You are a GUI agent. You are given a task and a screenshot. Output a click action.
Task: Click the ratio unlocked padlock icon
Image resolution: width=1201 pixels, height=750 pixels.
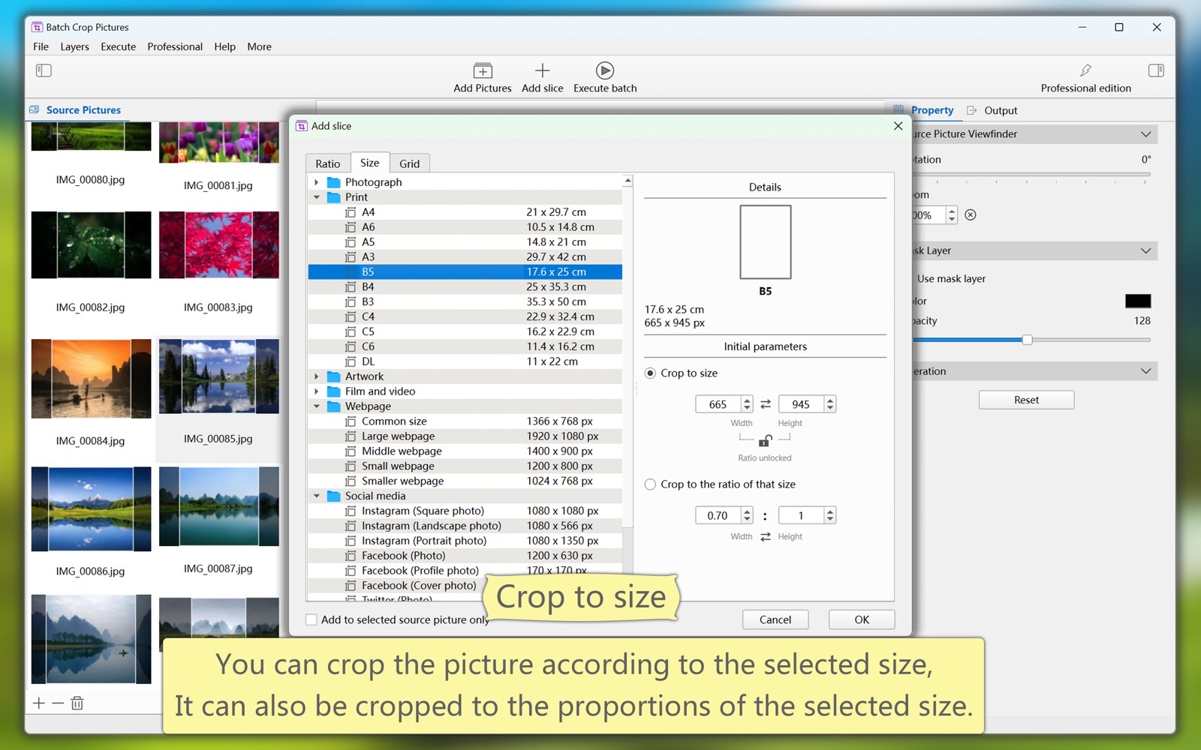coord(765,440)
